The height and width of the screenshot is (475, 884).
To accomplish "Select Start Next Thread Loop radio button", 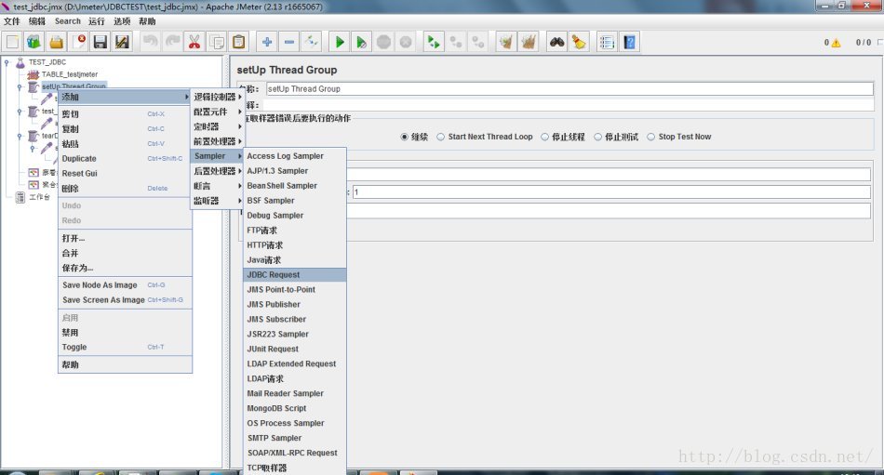I will click(440, 137).
